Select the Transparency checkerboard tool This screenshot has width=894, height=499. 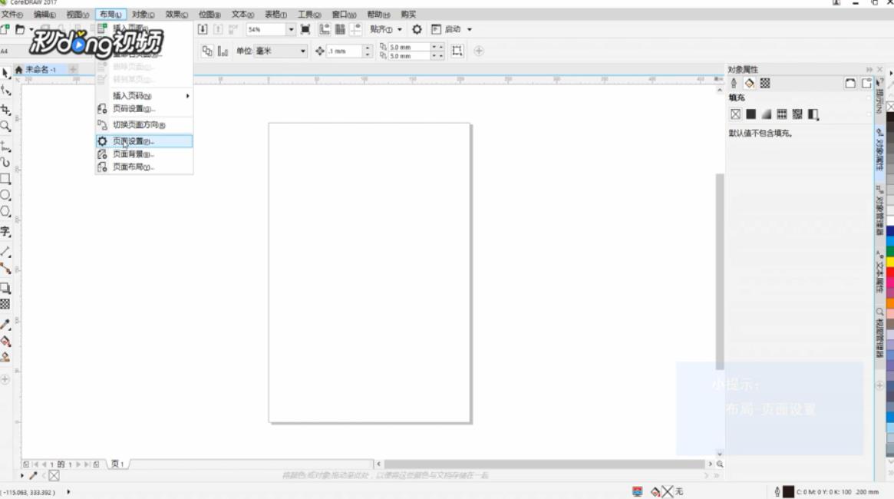(x=5, y=304)
